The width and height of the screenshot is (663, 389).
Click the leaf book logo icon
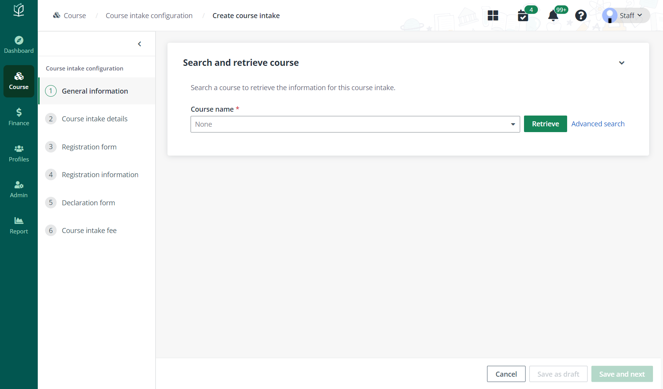coord(18,10)
